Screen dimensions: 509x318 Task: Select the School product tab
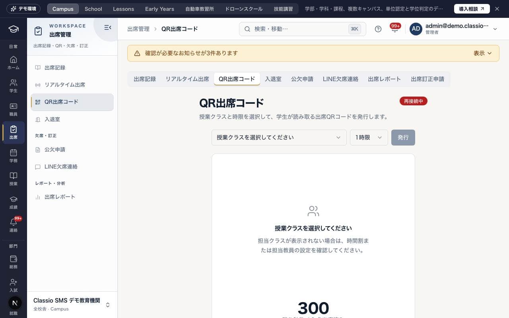click(x=93, y=9)
